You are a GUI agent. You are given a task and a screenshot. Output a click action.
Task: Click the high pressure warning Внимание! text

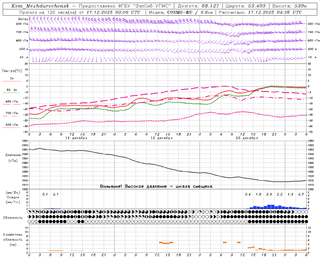pyautogui.click(x=156, y=186)
